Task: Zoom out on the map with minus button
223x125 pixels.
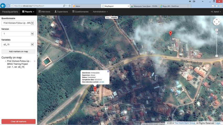Action: tap(216, 56)
